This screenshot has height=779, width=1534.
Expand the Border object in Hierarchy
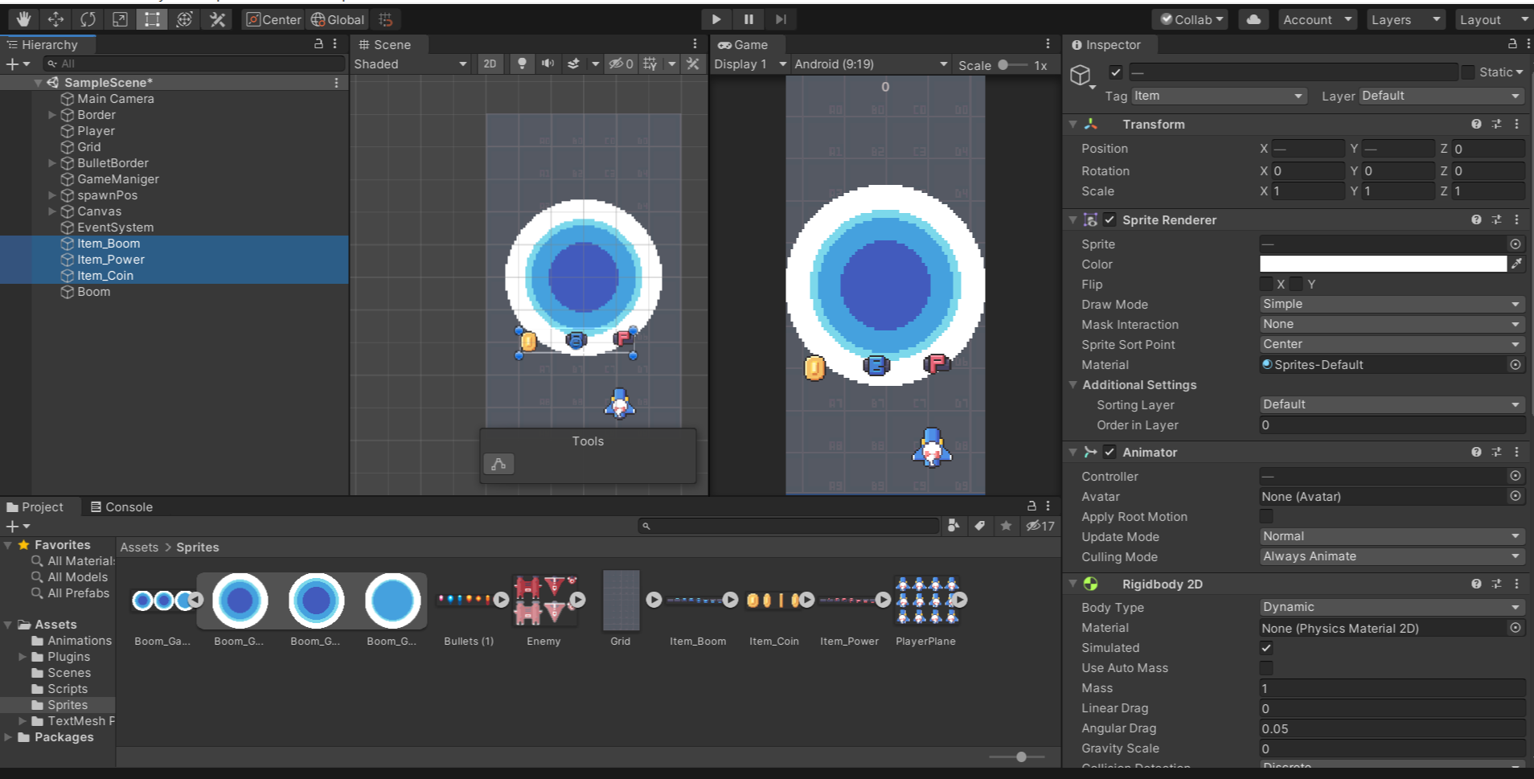52,115
